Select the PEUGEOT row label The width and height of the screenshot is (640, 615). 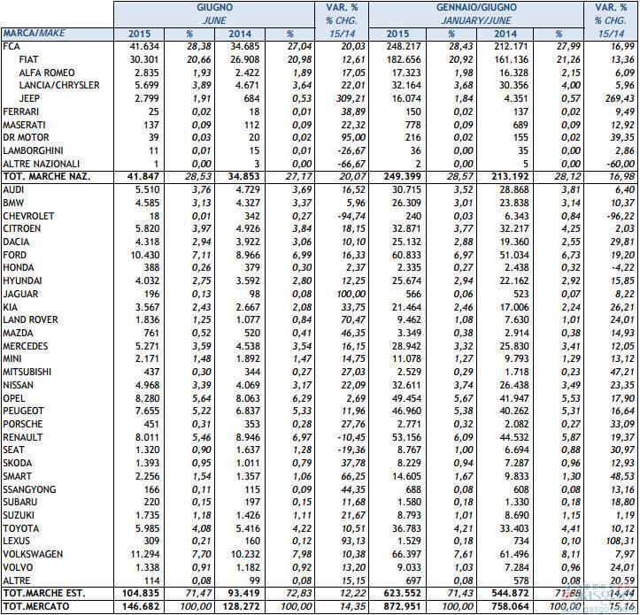pos(23,411)
